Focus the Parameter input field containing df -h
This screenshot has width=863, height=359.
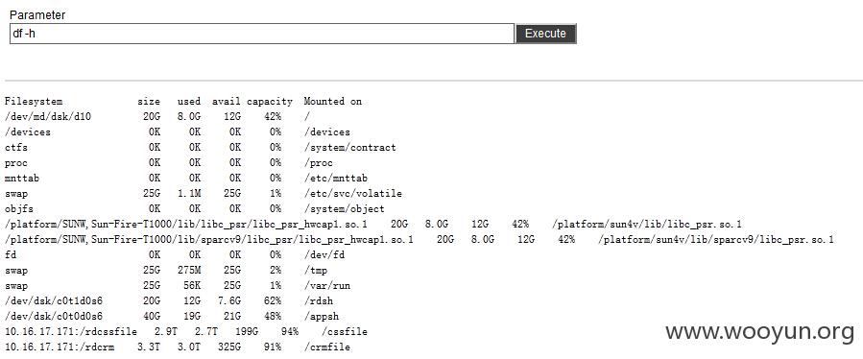[x=262, y=34]
